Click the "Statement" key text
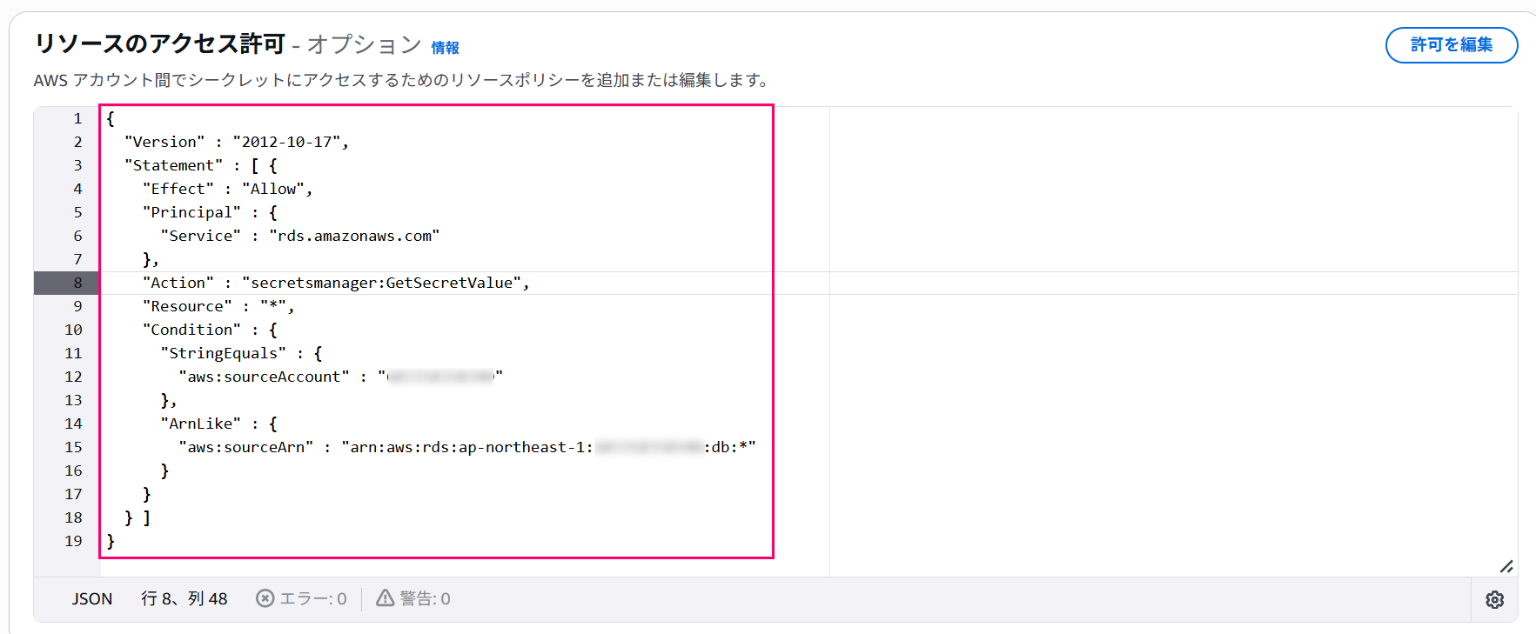Viewport: 1536px width, 634px height. point(173,165)
